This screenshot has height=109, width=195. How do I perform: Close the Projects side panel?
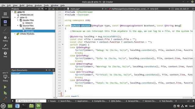coord(53,9)
